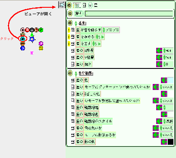Click the assignment arrow on the 向き heading row
176x158 pixels.
click(159, 64)
